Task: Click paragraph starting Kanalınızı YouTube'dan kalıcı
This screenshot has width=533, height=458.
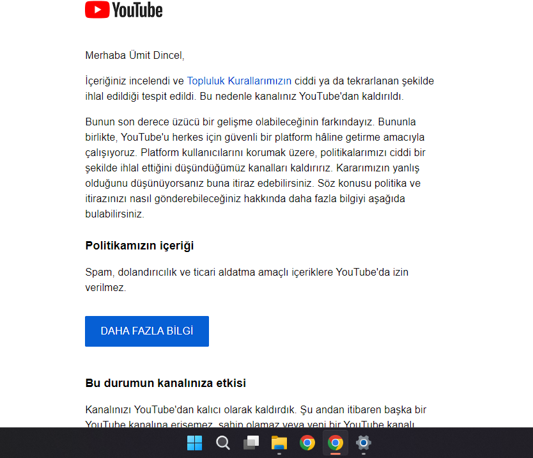Action: click(256, 417)
